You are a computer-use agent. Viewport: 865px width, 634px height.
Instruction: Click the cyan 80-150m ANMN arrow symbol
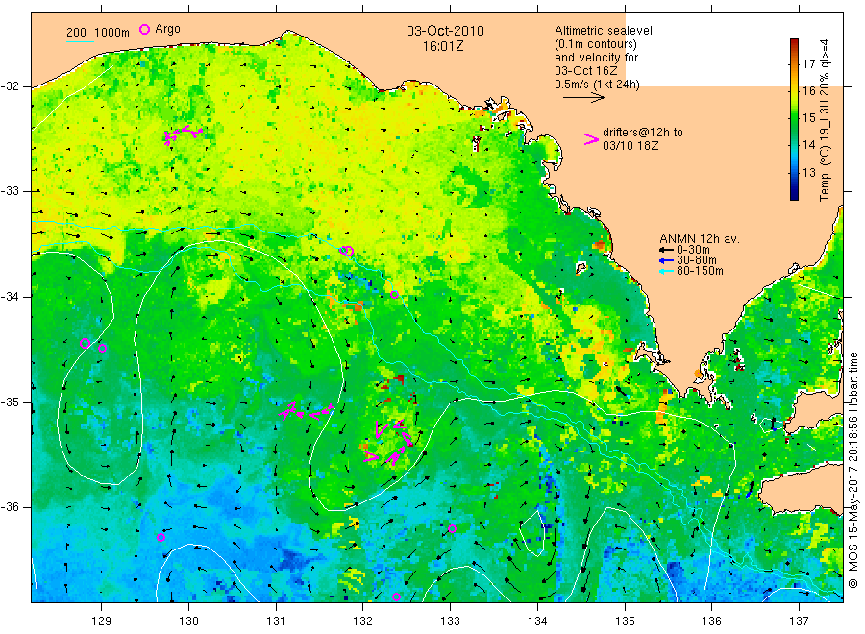click(x=666, y=271)
